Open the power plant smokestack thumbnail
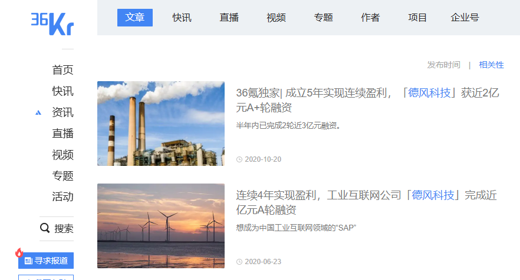Screen dimensions: 520x280 click(161, 124)
